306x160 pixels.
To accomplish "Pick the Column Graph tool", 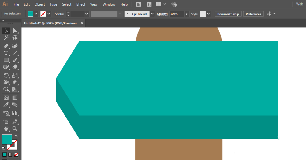I will click(x=15, y=113).
